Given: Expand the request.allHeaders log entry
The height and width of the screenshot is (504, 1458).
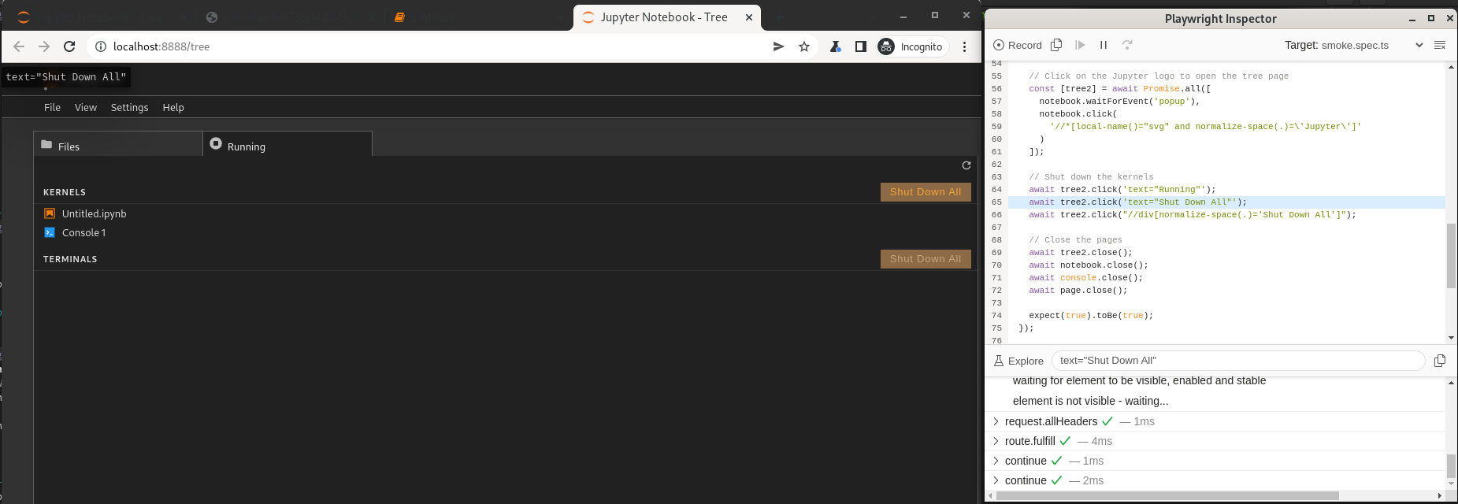Looking at the screenshot, I should 996,421.
